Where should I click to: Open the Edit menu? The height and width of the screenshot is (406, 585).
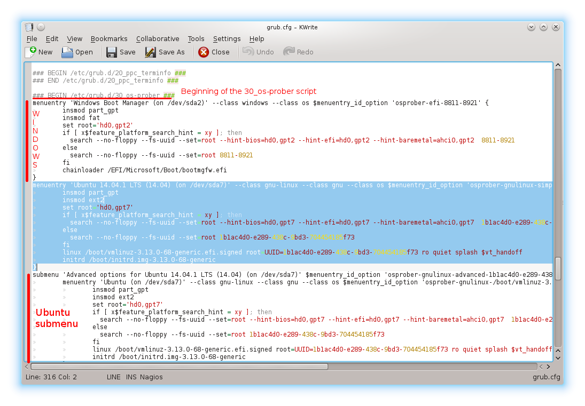(52, 39)
